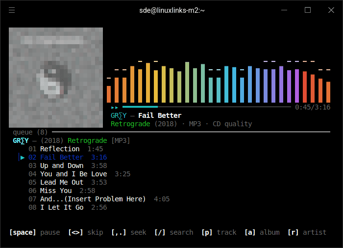The height and width of the screenshot is (248, 343).
Task: Minimize the terminal window
Action: [x=284, y=10]
